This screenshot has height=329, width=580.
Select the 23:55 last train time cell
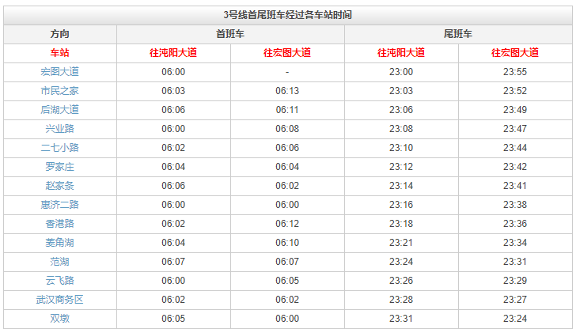(x=515, y=72)
